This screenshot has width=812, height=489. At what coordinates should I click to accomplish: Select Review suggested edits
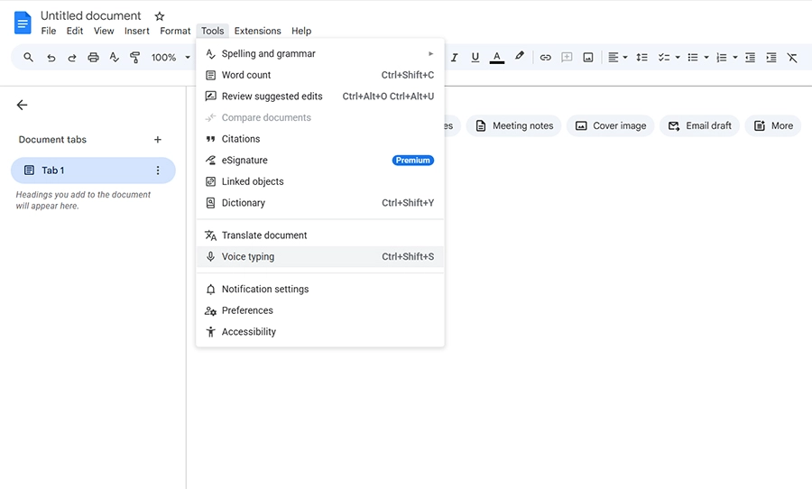320,97
